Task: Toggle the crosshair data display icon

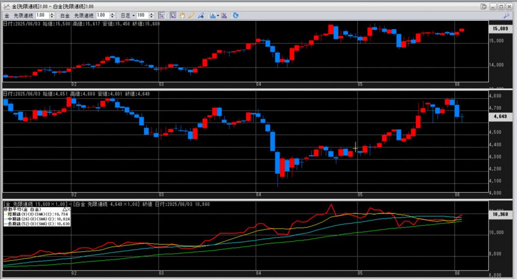Action: coord(162,16)
